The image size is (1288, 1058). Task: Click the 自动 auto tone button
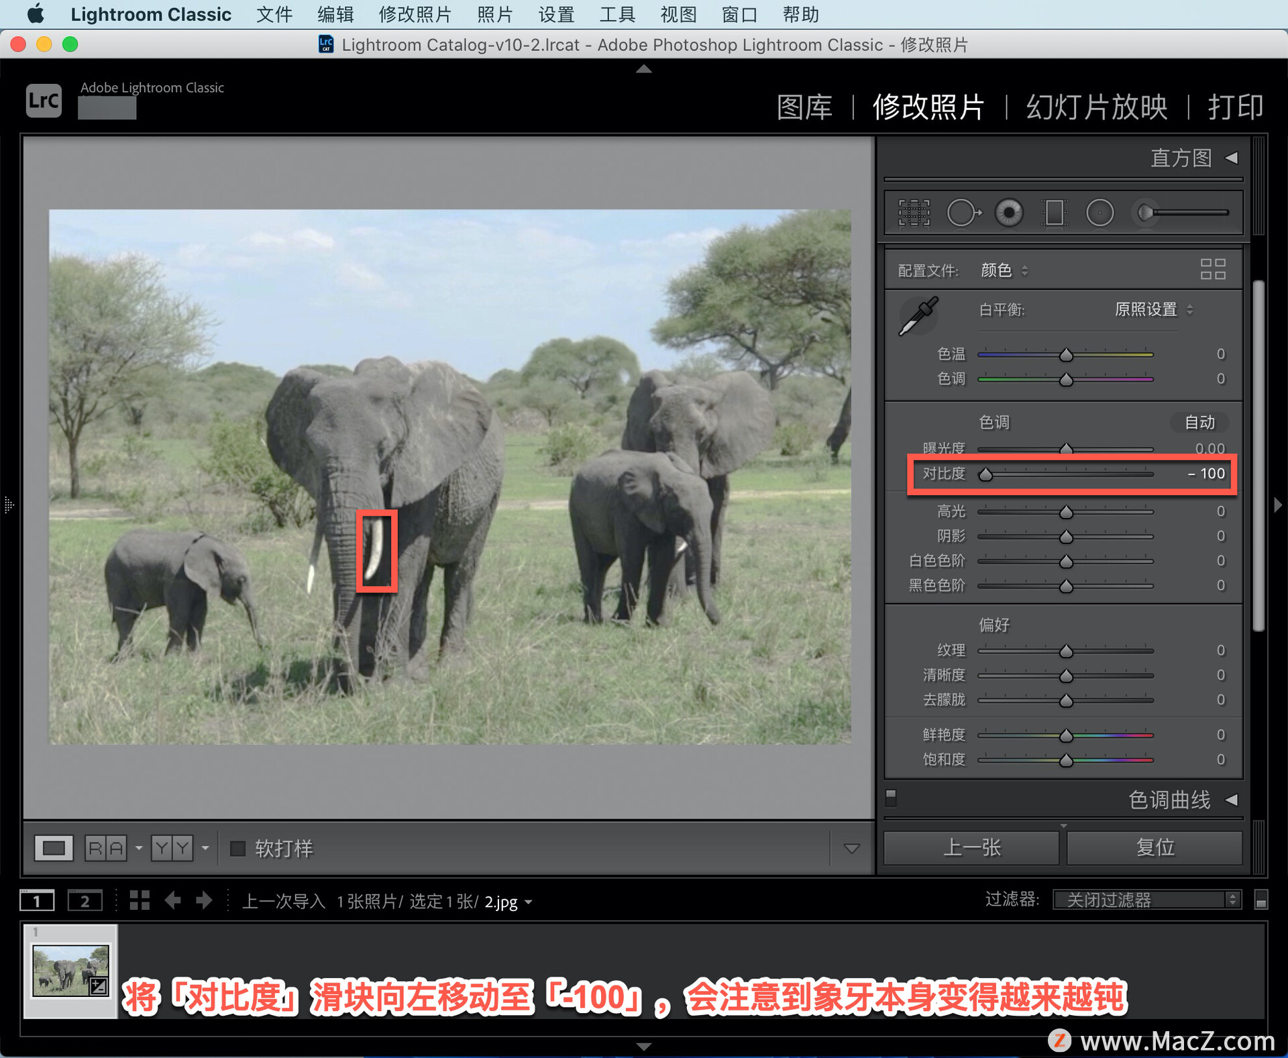click(1199, 422)
